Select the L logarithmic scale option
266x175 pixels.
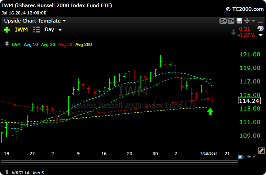(244, 157)
